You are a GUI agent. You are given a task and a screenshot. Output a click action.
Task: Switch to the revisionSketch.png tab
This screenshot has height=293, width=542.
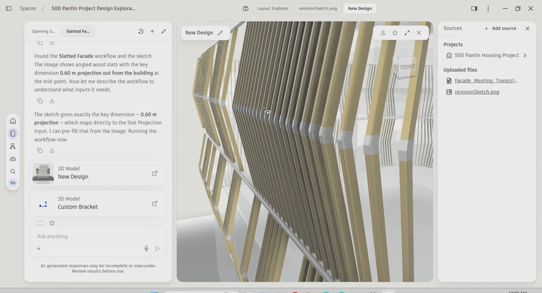point(318,8)
